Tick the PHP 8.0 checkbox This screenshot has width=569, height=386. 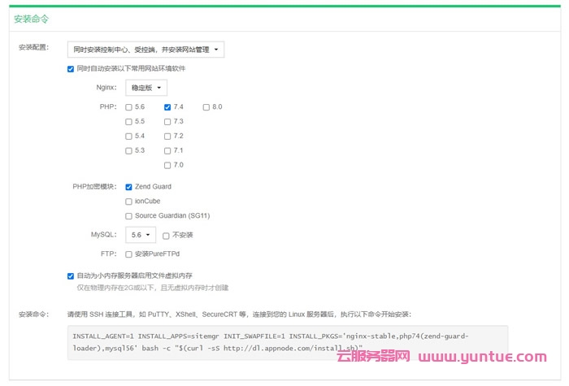206,107
